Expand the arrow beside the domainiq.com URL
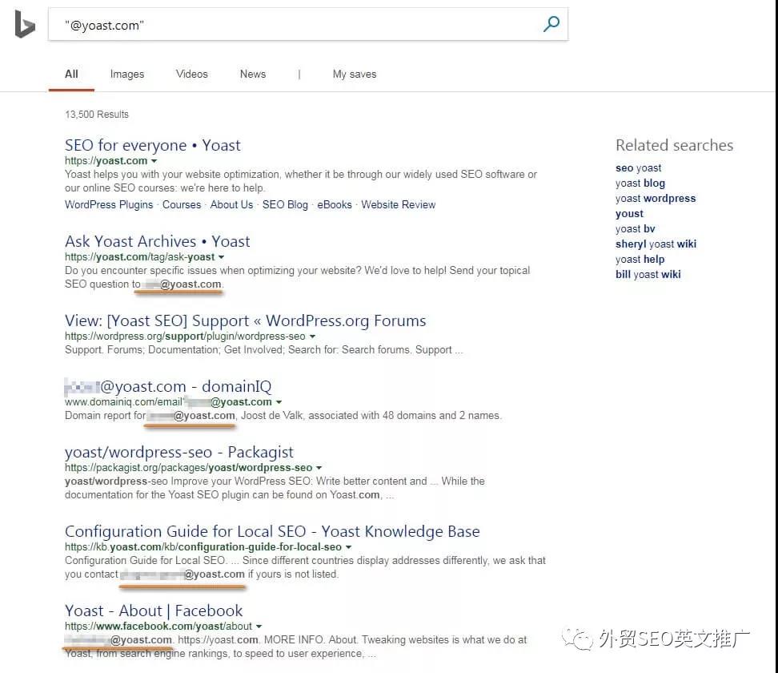 coord(279,402)
